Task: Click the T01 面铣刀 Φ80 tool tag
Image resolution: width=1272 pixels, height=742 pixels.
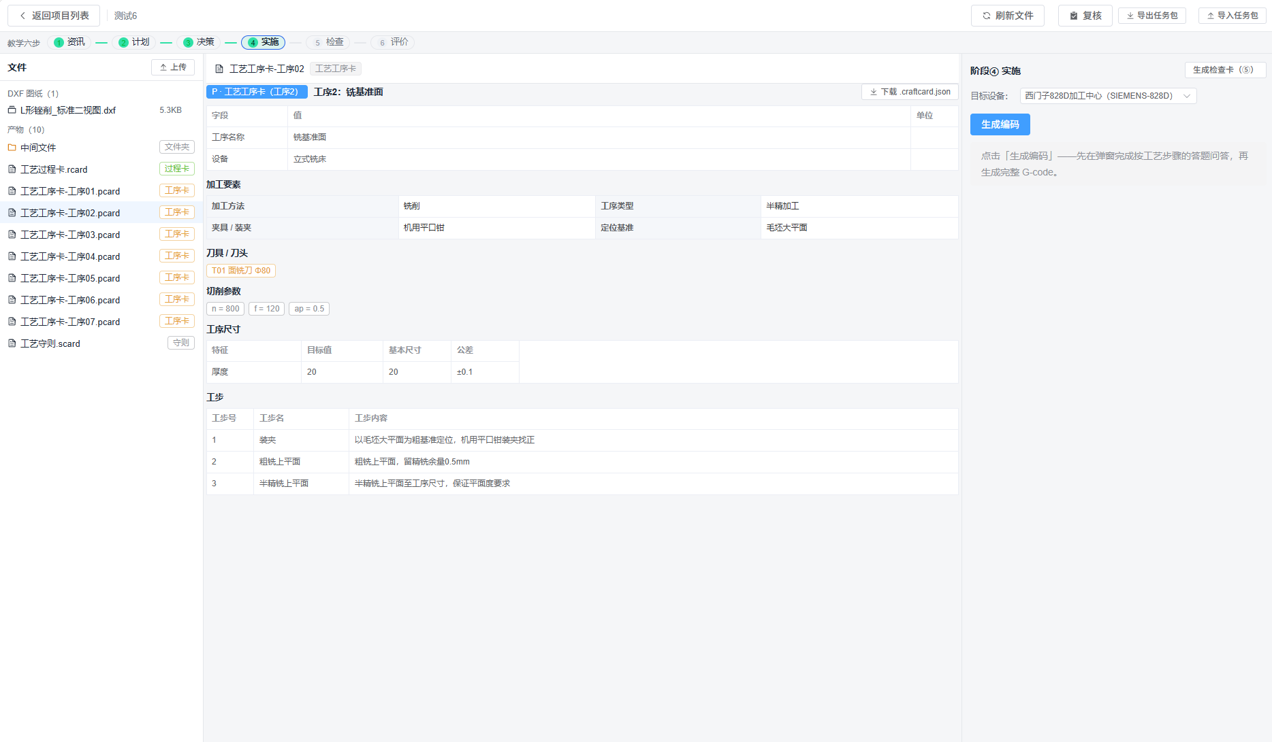Action: [241, 271]
